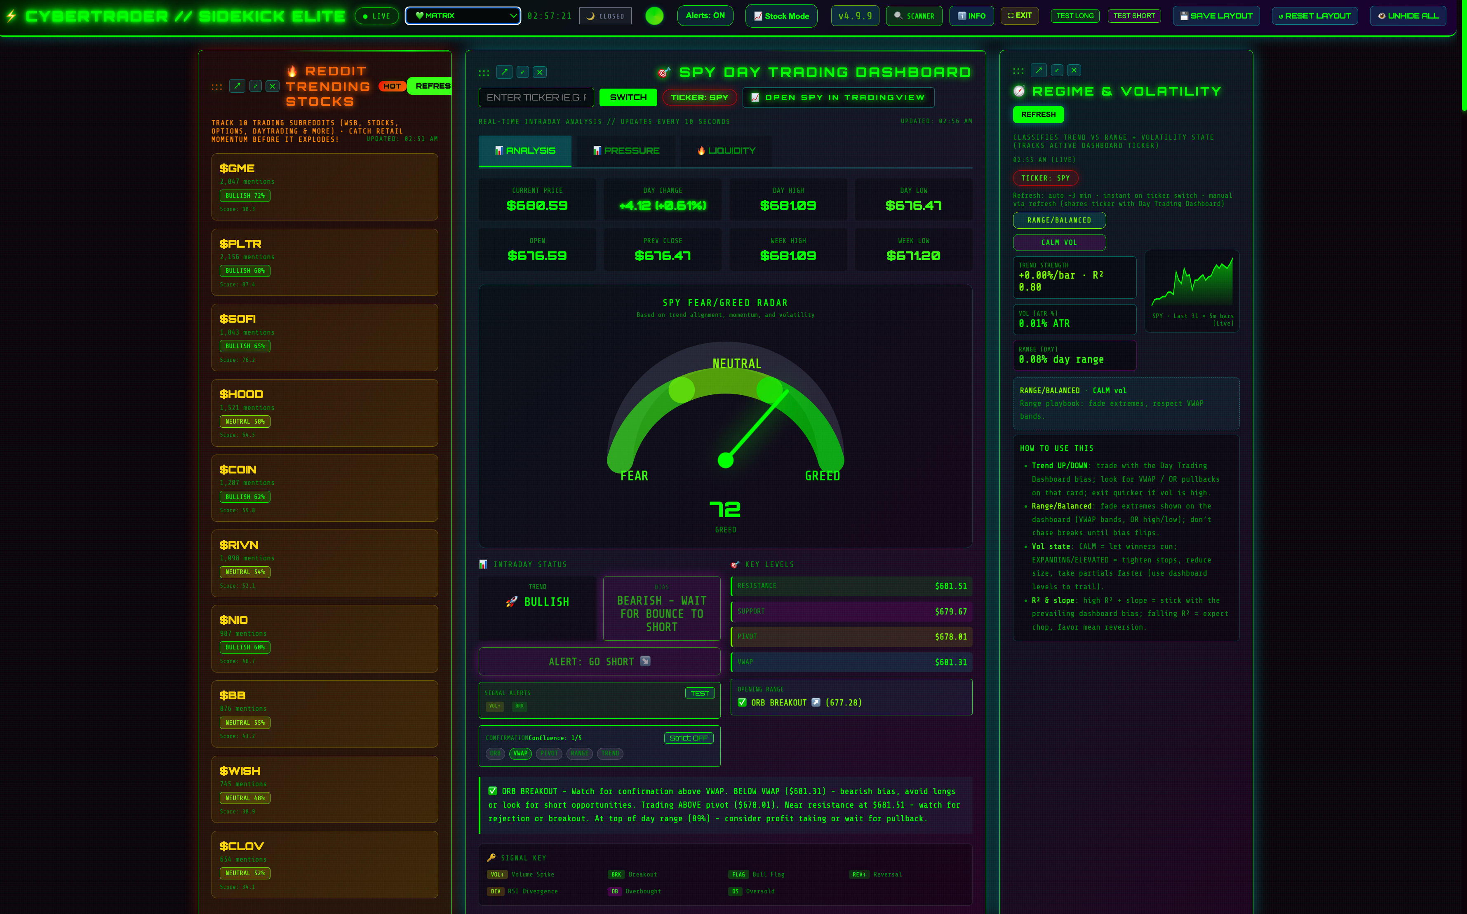Toggle Alerts ON switch
This screenshot has width=1467, height=914.
coord(705,16)
